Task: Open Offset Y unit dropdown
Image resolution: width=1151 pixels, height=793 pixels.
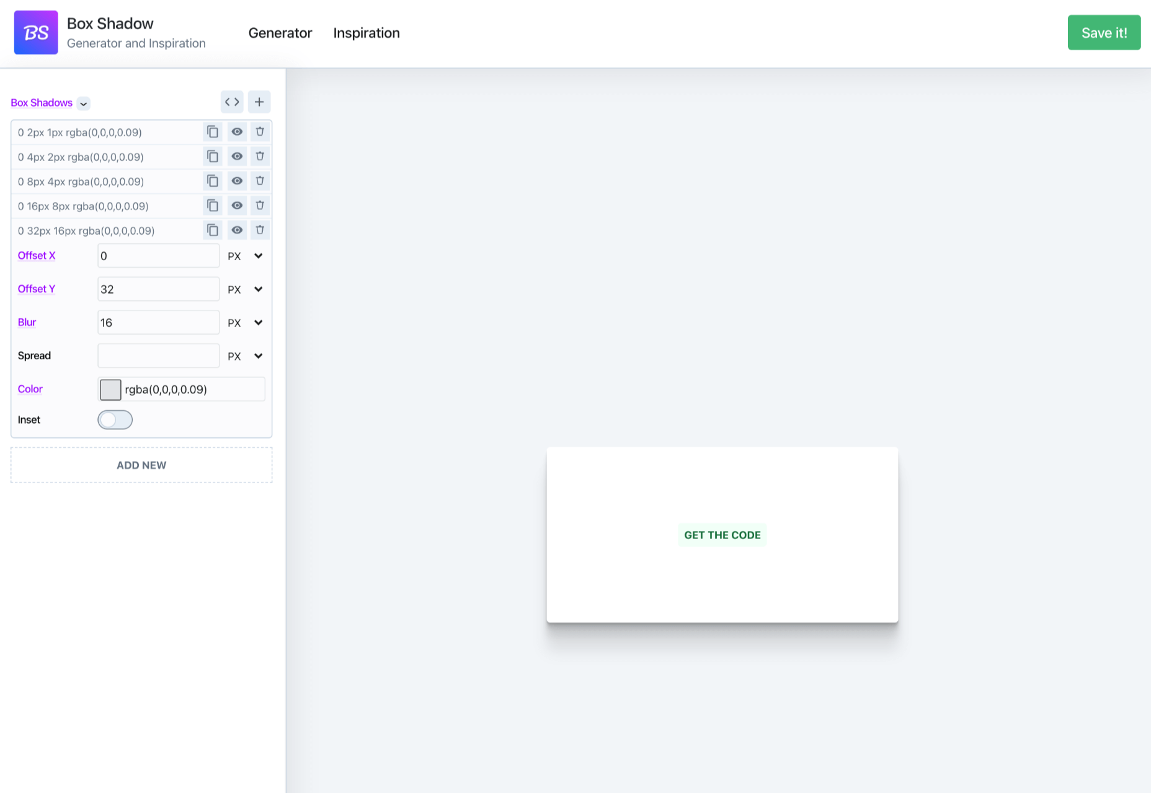Action: click(246, 289)
